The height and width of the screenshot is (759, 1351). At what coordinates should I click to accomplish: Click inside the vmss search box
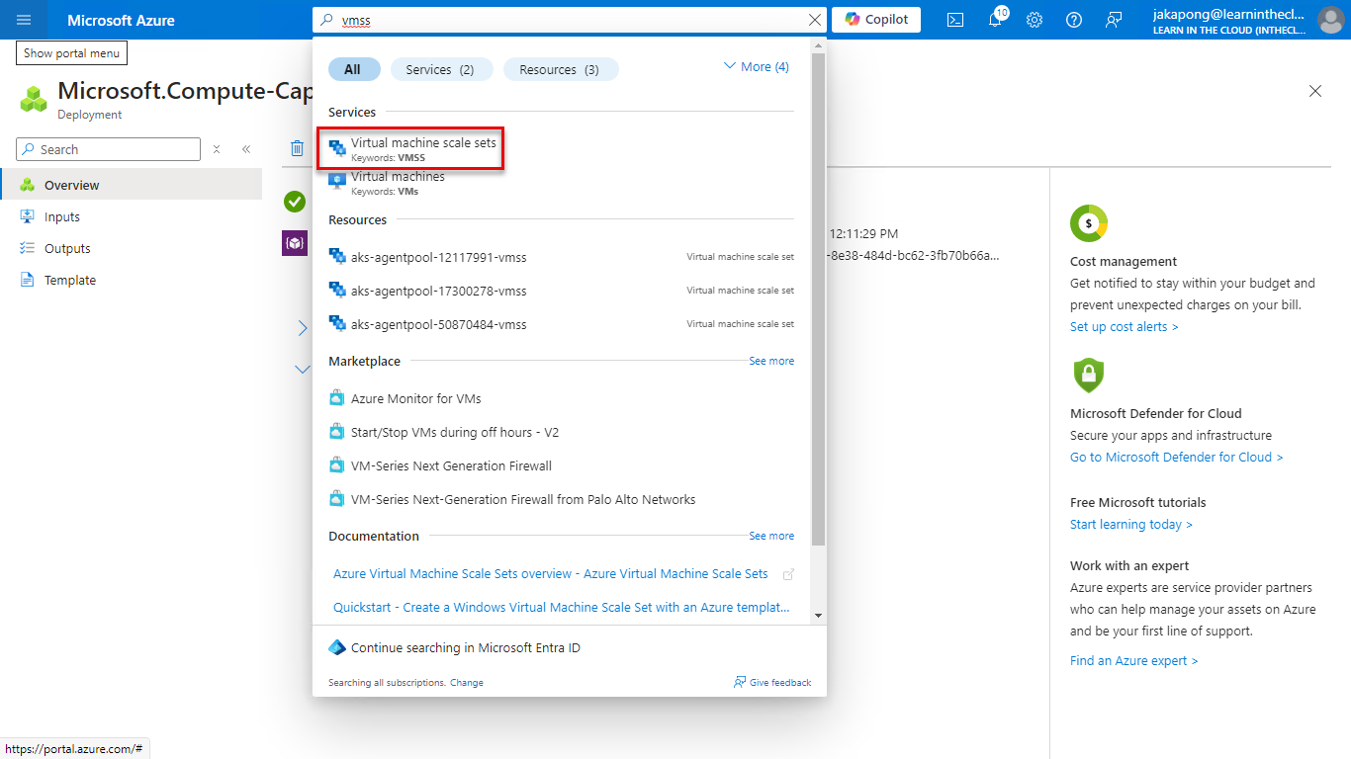tap(569, 20)
